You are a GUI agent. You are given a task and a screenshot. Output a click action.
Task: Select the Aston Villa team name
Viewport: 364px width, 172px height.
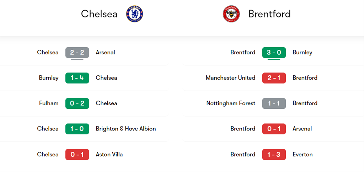(x=109, y=154)
